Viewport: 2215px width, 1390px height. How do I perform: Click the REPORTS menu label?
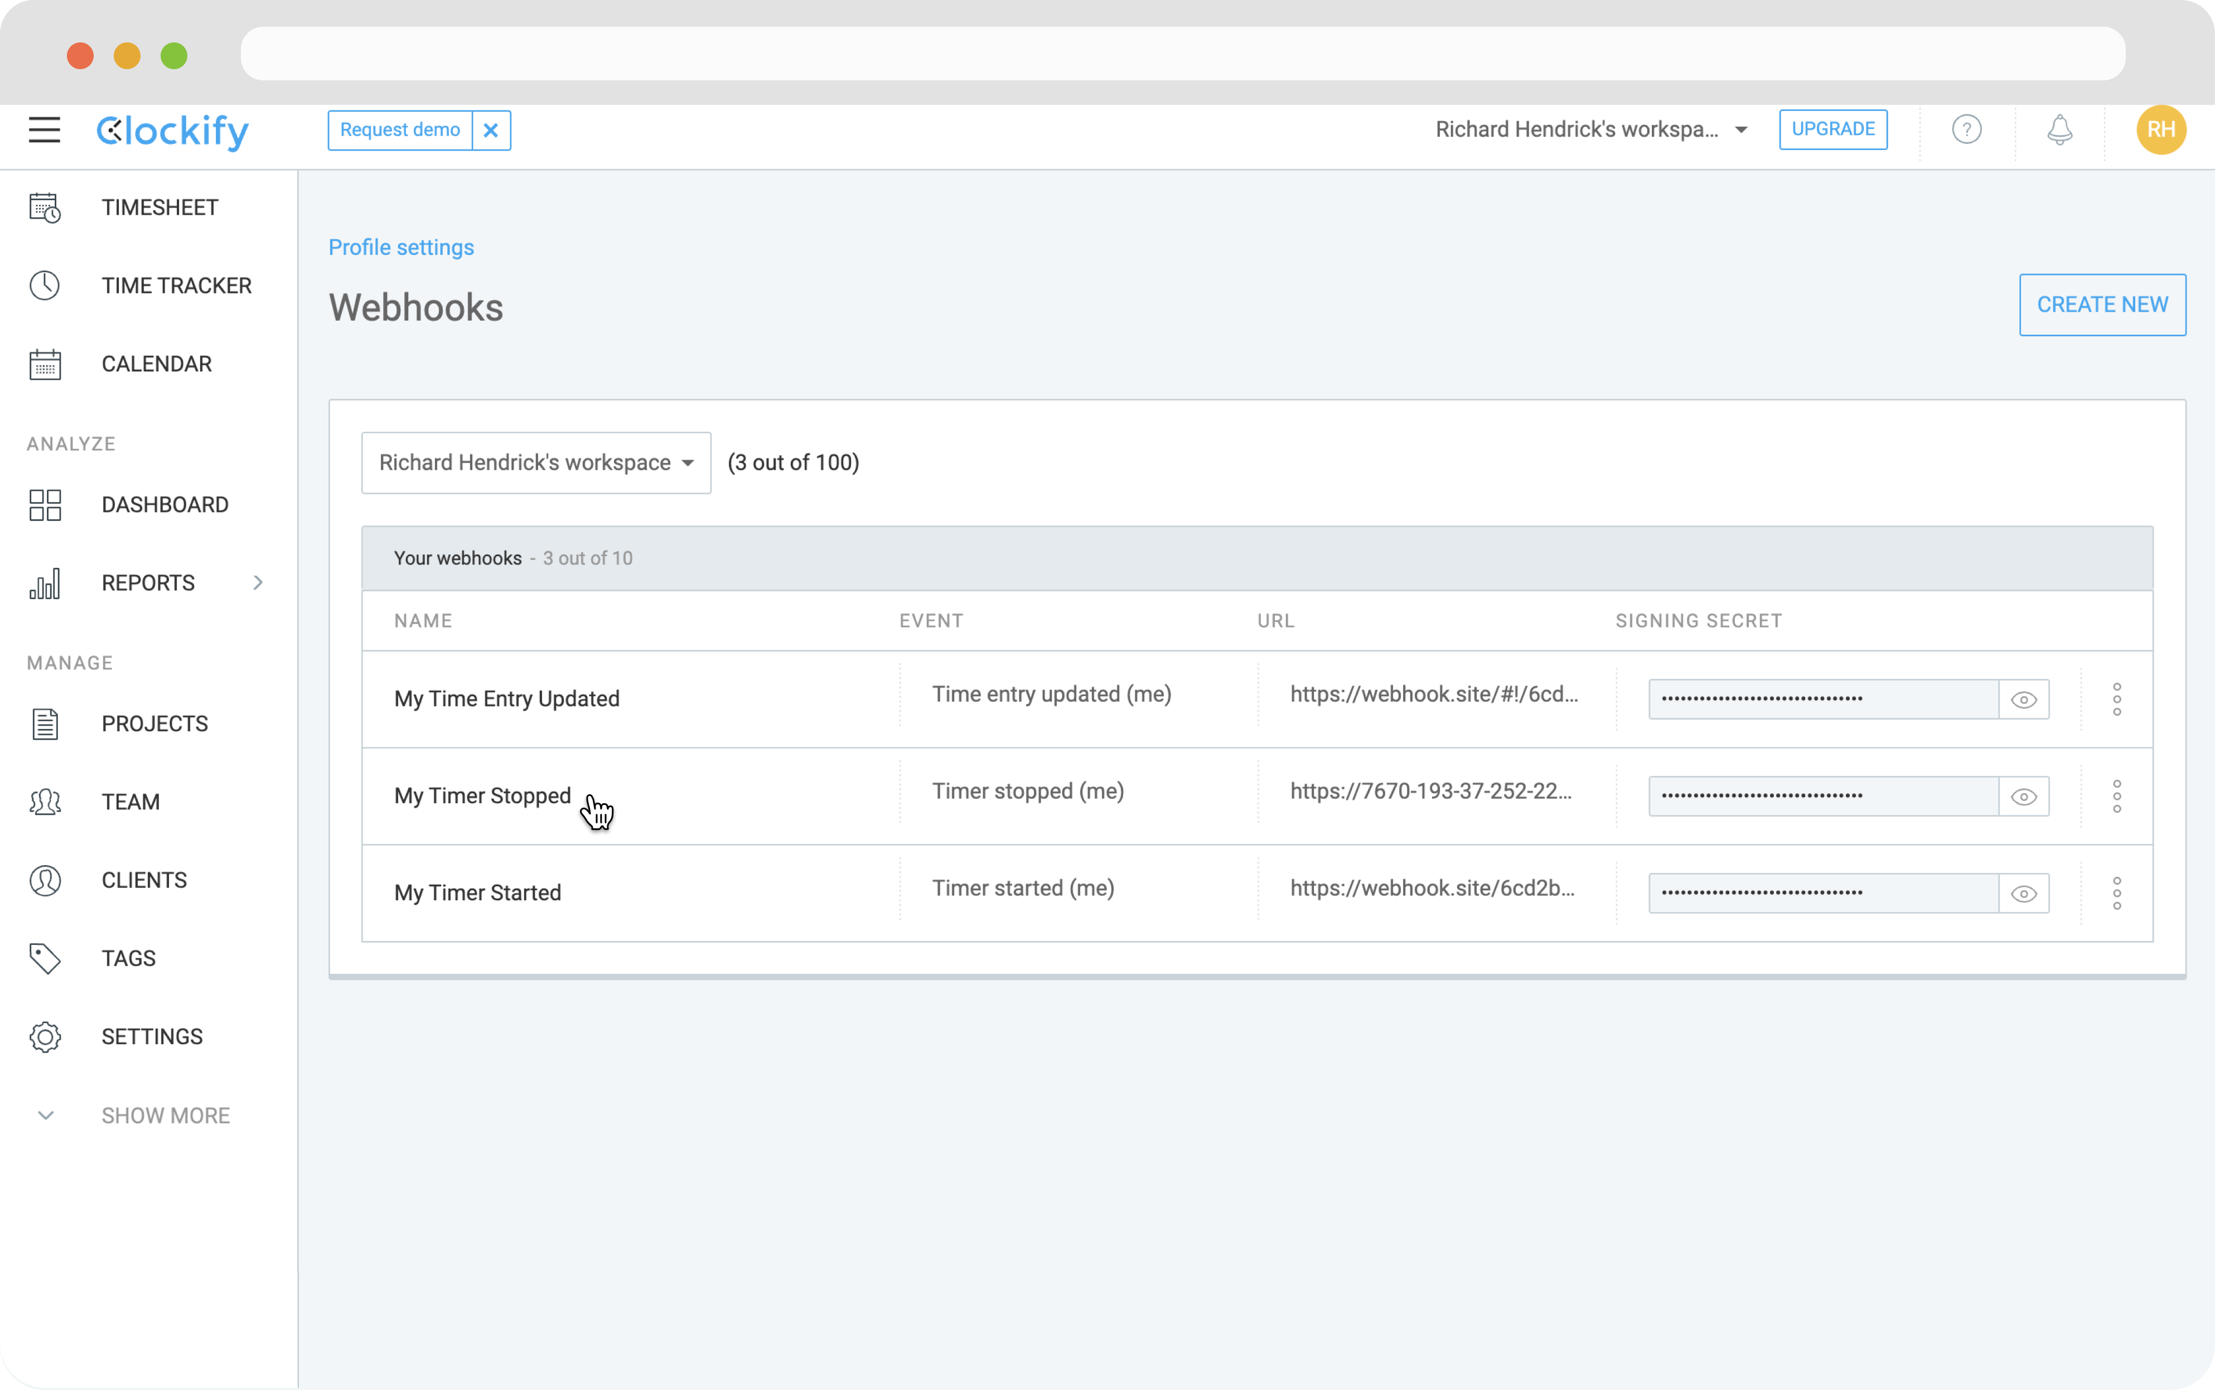(x=148, y=583)
